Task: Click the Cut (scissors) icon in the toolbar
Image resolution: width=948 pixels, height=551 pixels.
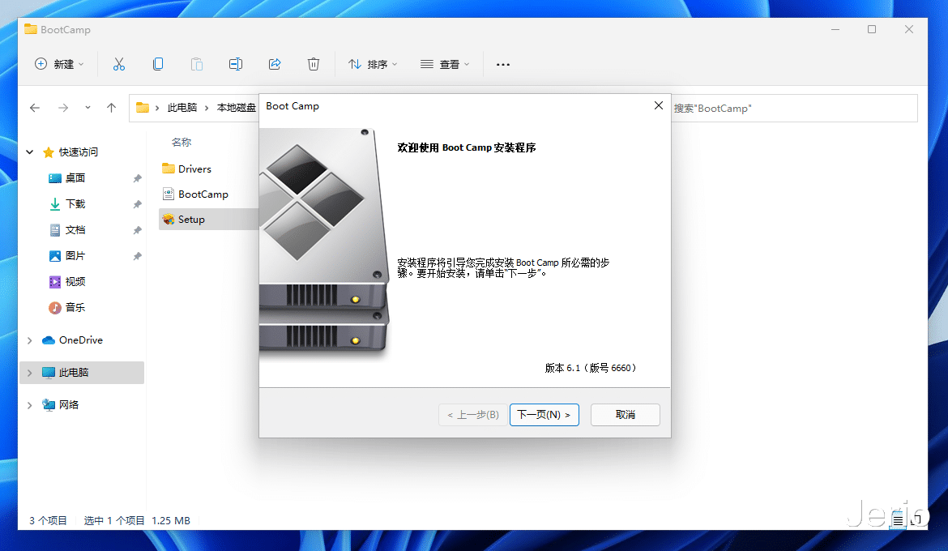Action: tap(118, 63)
